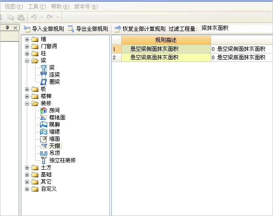
Task: Select the 墙裙 dado icon
Action: pos(44,132)
